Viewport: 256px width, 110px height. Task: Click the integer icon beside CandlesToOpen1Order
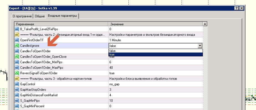17,51
